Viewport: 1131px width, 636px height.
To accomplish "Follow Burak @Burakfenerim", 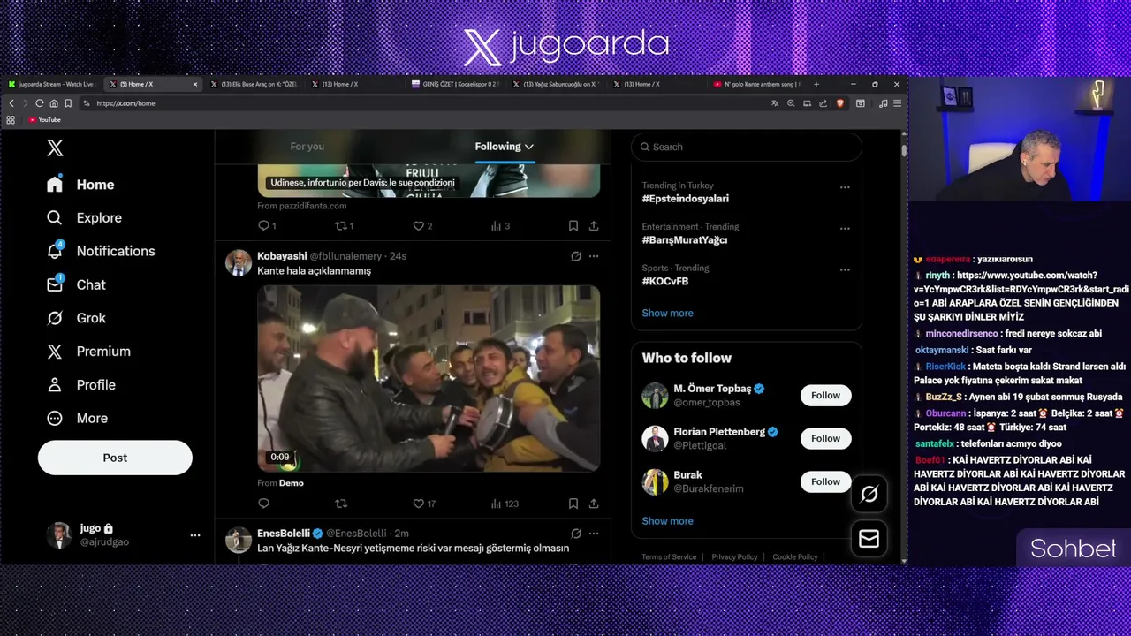I will click(x=825, y=481).
